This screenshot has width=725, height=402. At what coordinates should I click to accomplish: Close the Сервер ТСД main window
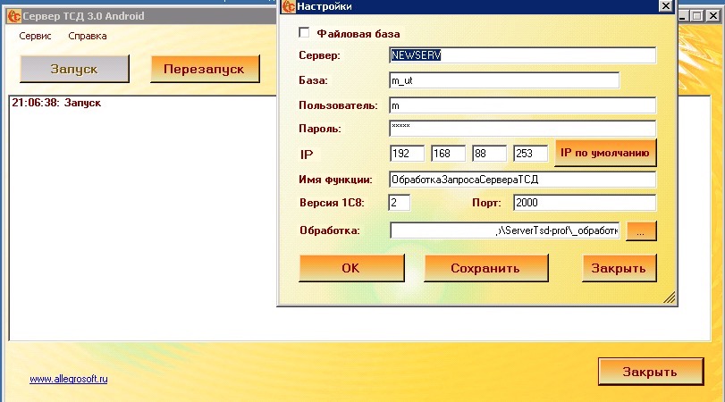click(713, 16)
